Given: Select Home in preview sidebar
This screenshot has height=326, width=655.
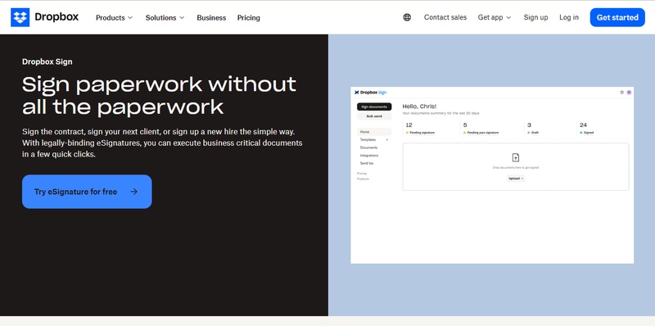Looking at the screenshot, I should click(x=374, y=132).
